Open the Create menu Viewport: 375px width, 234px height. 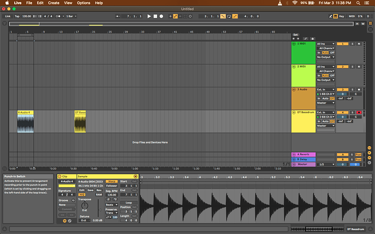pos(54,3)
